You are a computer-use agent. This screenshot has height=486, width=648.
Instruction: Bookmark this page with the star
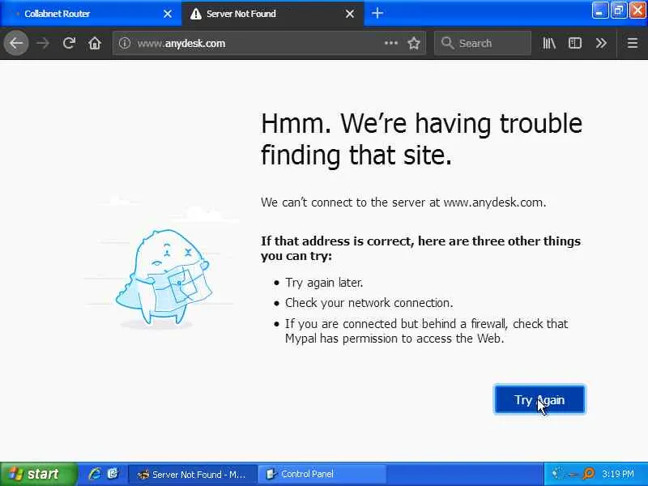click(414, 43)
